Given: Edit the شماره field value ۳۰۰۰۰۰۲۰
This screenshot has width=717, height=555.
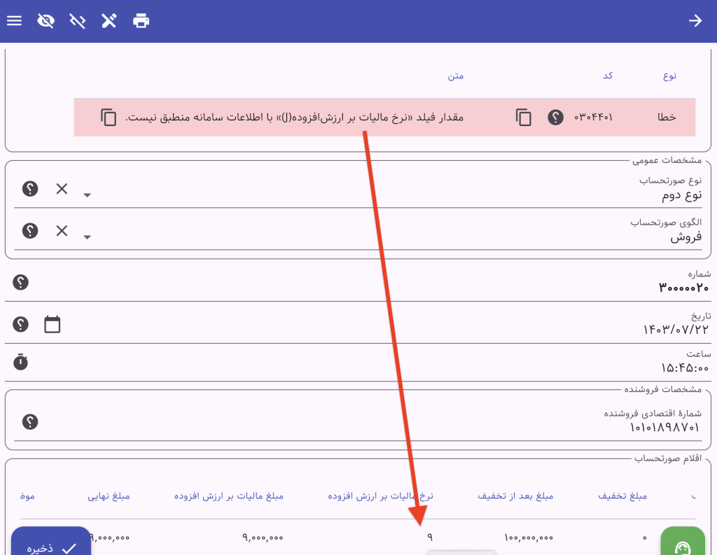Looking at the screenshot, I should (x=683, y=288).
